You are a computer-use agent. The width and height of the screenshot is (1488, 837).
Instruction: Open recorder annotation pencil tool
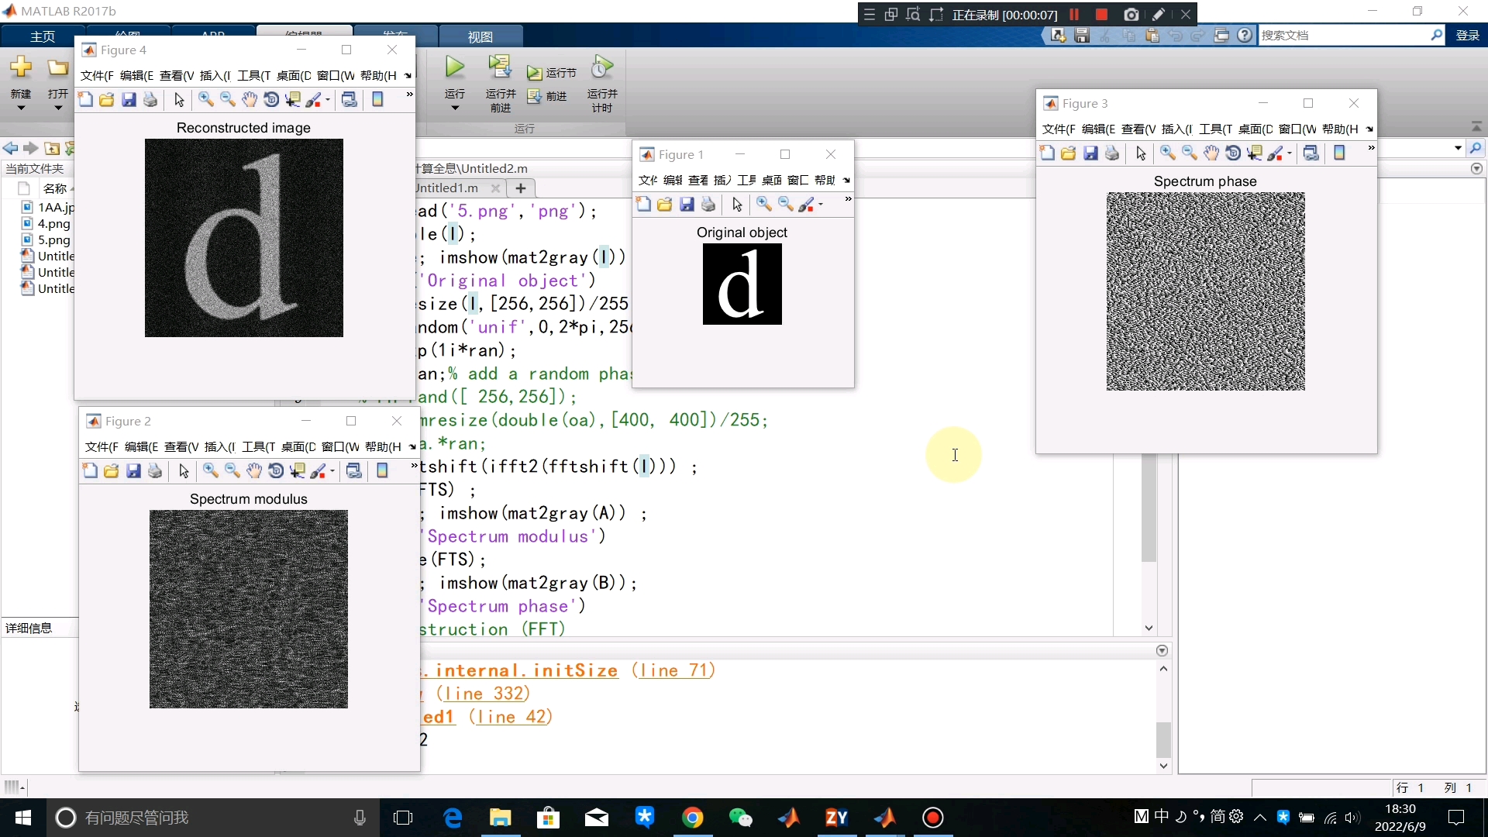coord(1158,14)
